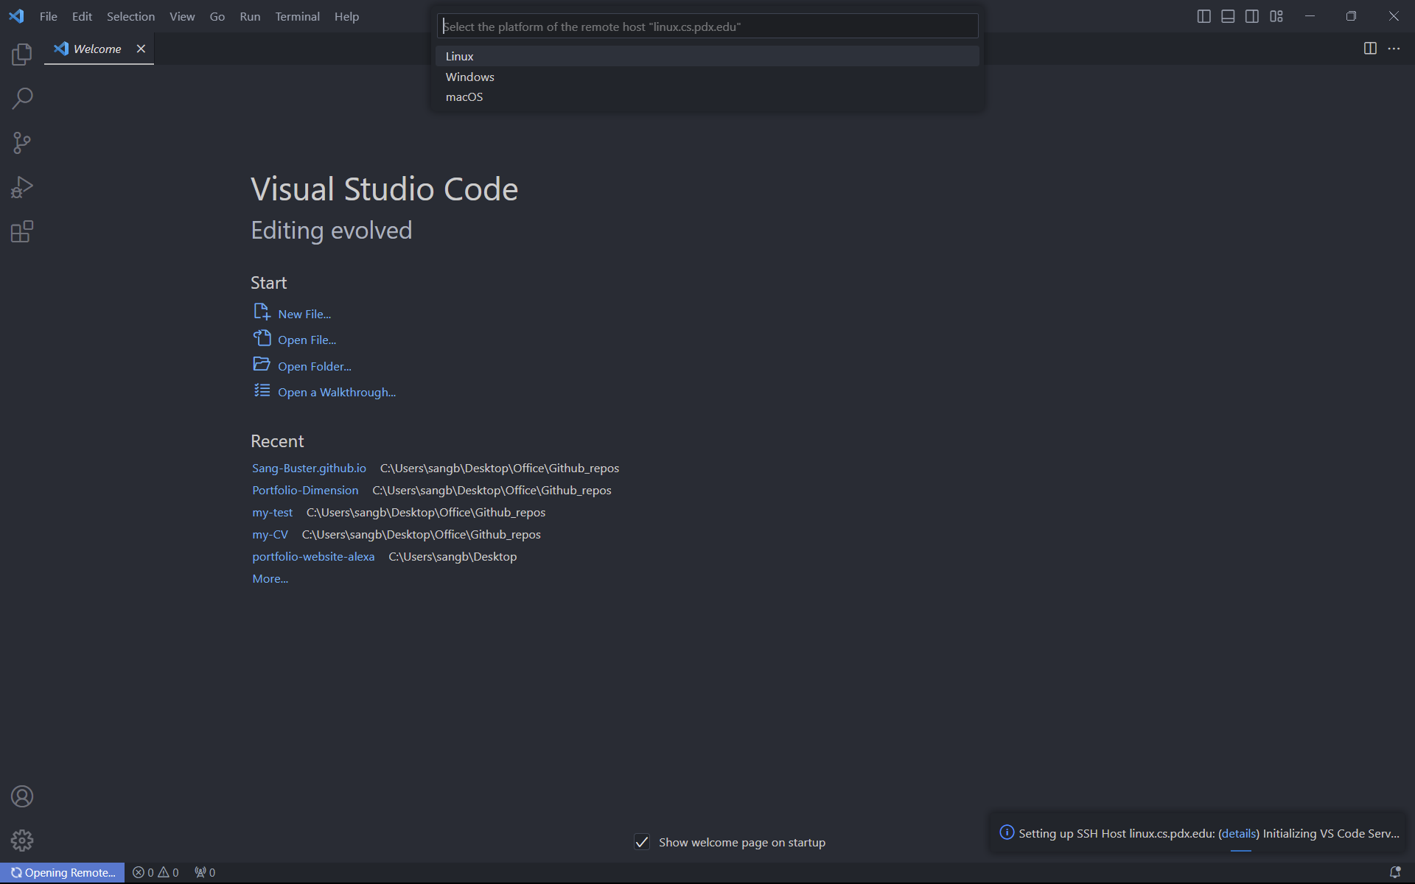This screenshot has height=884, width=1415.
Task: Open recent project Portfolio-Dimension
Action: tap(305, 490)
